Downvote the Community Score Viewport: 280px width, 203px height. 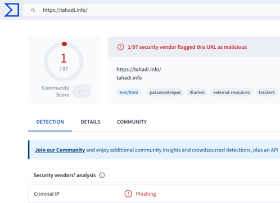(85, 94)
